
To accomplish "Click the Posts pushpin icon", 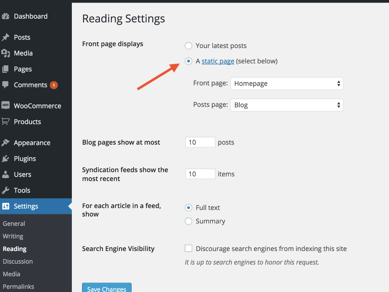I will point(6,37).
